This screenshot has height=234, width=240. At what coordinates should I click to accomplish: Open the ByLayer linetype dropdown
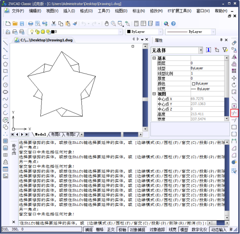click(x=213, y=32)
